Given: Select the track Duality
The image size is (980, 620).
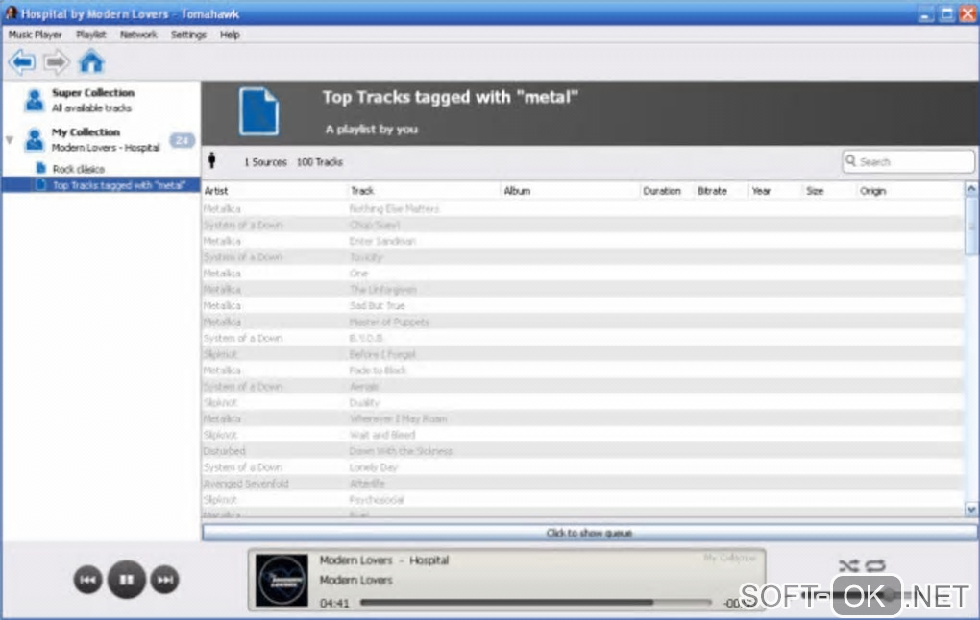Looking at the screenshot, I should tap(364, 403).
